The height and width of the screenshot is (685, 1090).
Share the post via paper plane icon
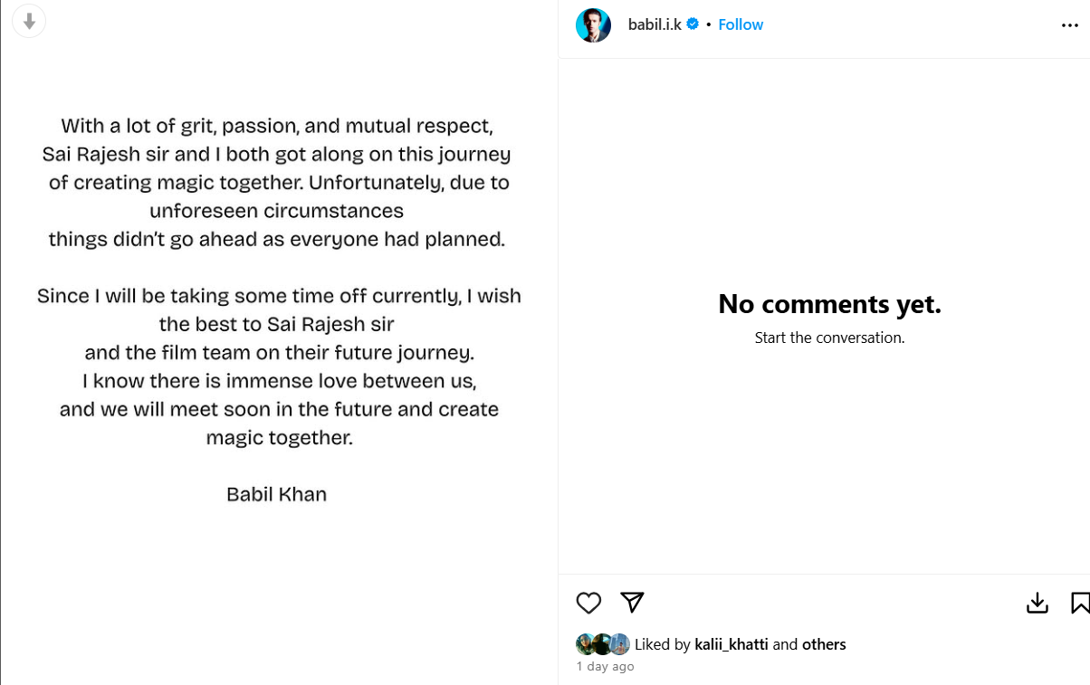632,602
